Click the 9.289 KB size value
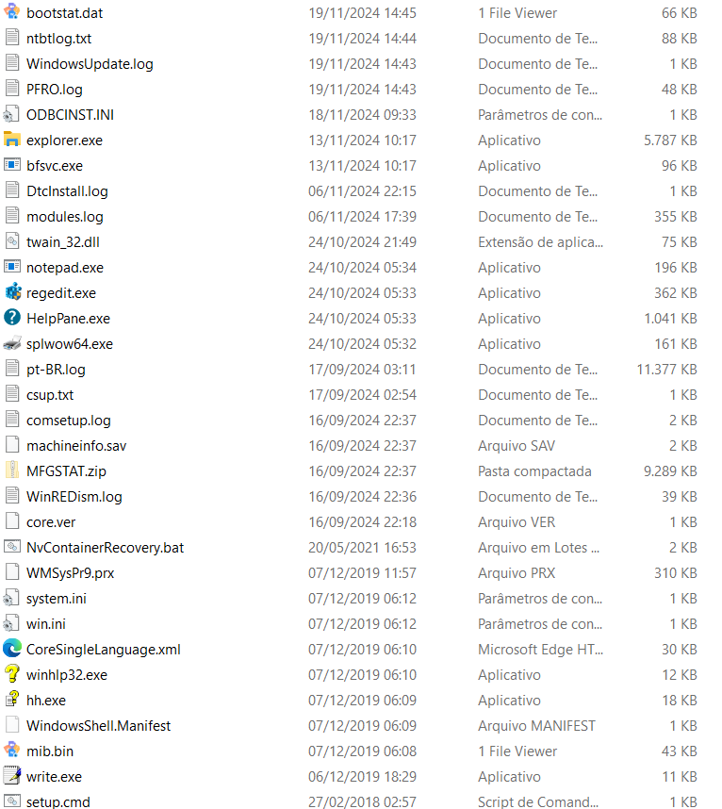Viewport: 722px width, 809px height. [x=670, y=471]
